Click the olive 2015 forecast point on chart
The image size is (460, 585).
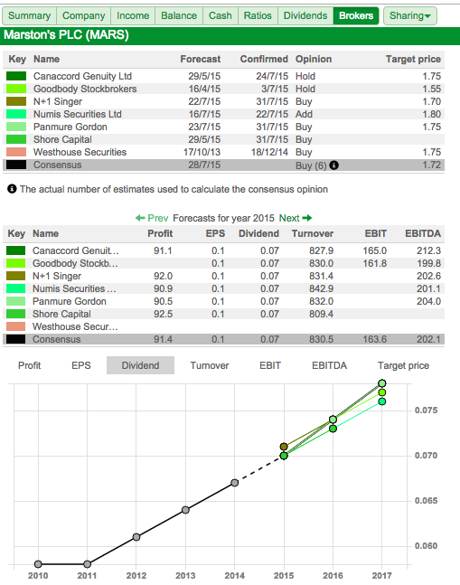(284, 447)
